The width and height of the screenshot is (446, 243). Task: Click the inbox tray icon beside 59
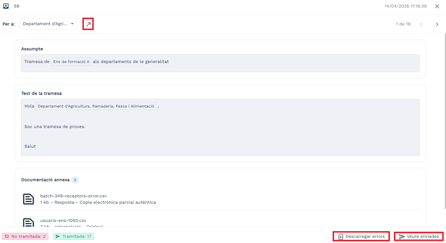click(x=6, y=6)
